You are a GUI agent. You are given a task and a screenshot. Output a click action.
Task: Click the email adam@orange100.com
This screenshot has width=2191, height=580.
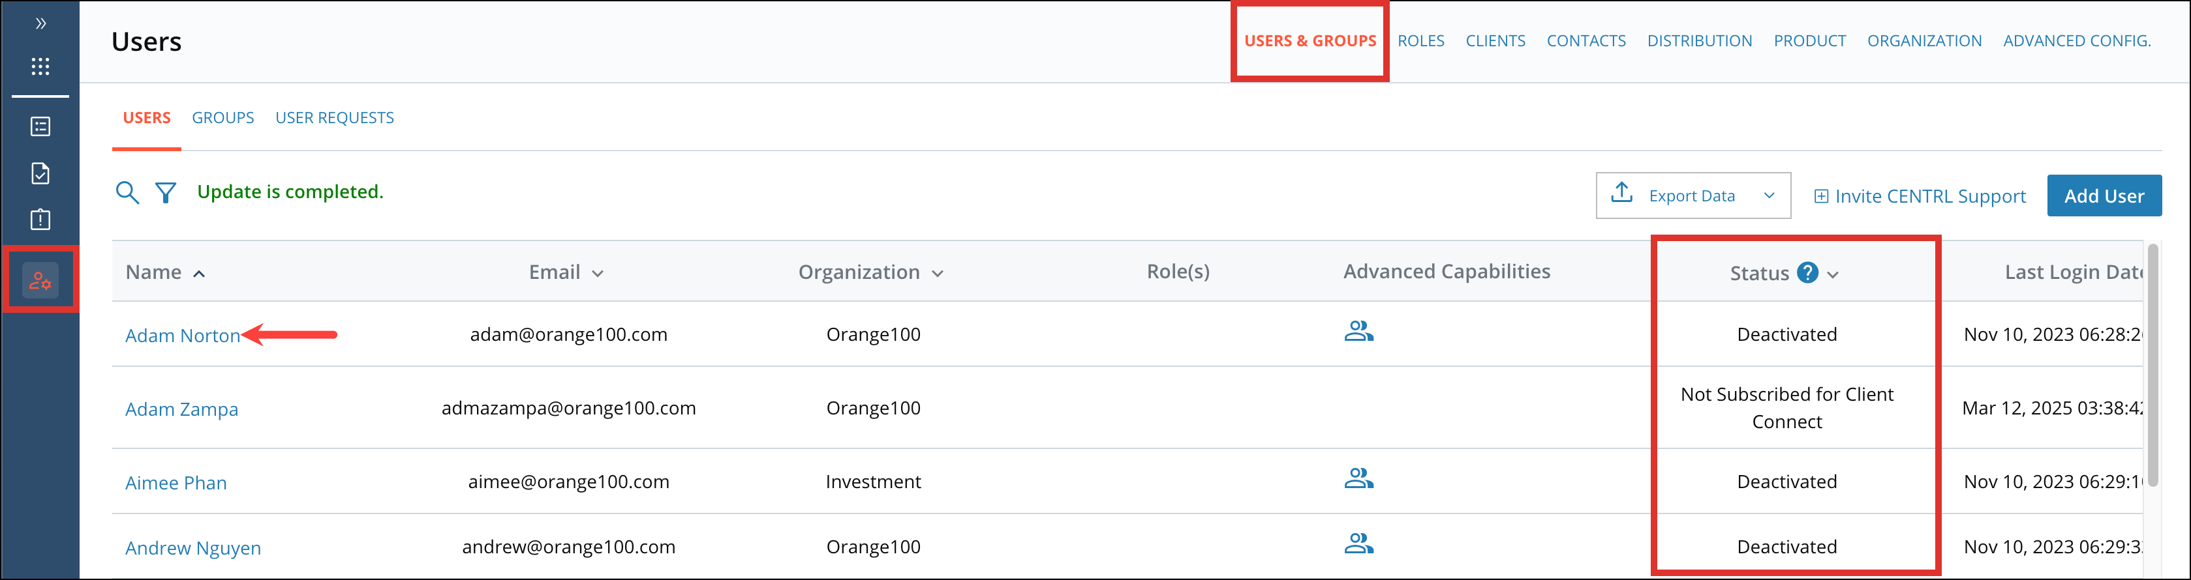coord(568,334)
